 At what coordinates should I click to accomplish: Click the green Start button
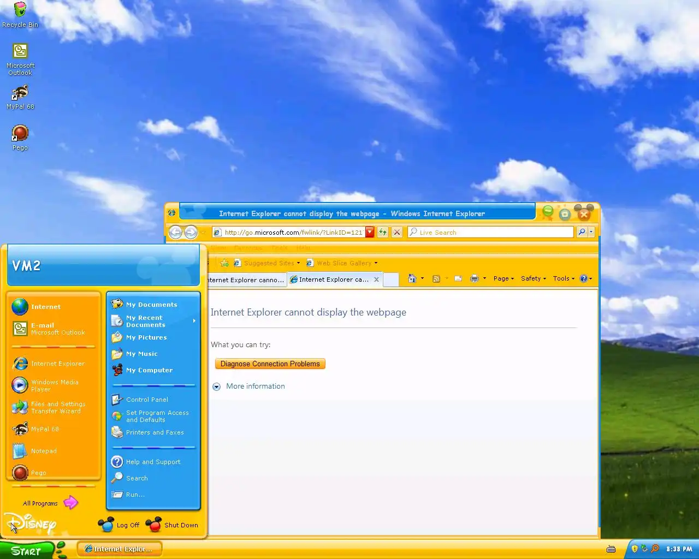click(x=26, y=550)
